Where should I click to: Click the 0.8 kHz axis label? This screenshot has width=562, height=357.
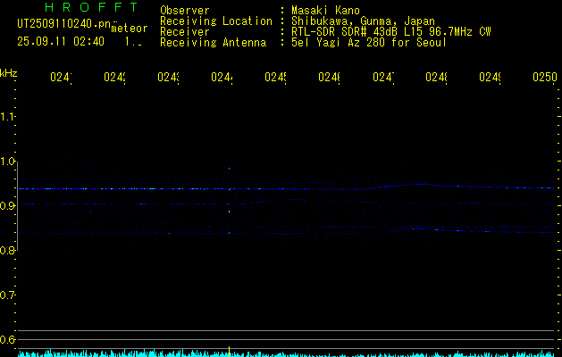pyautogui.click(x=7, y=251)
